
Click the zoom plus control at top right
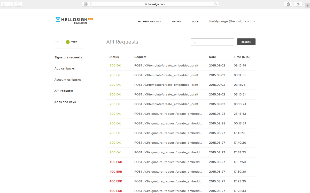point(307,5)
